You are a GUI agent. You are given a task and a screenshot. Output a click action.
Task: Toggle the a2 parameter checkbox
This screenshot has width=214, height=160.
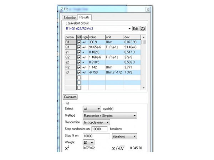pos(79,62)
